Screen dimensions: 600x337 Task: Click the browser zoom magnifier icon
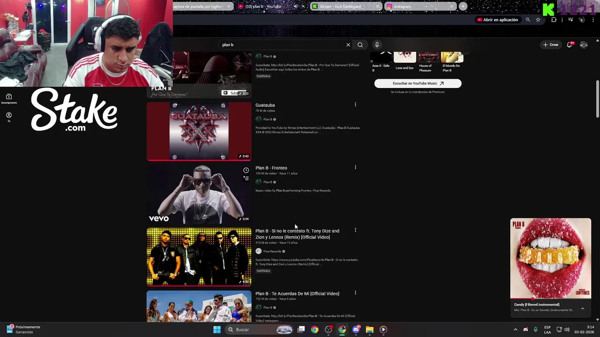tap(528, 20)
